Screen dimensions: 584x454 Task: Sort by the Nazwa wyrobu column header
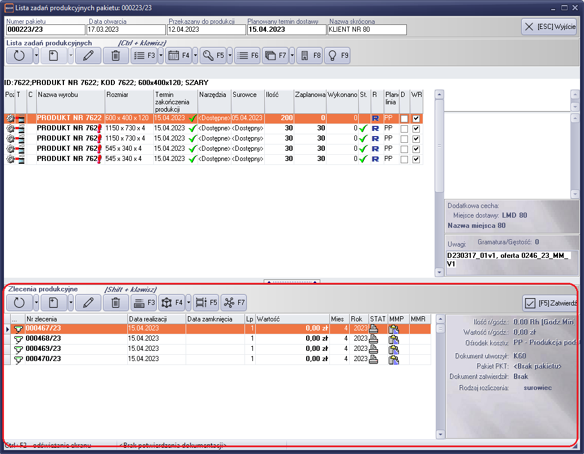pos(70,95)
